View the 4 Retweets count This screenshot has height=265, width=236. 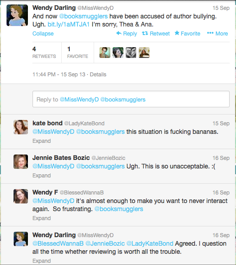(44, 53)
